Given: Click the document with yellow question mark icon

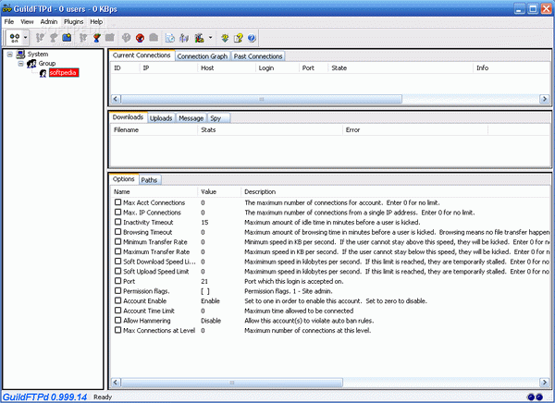Looking at the screenshot, I should pyautogui.click(x=239, y=38).
